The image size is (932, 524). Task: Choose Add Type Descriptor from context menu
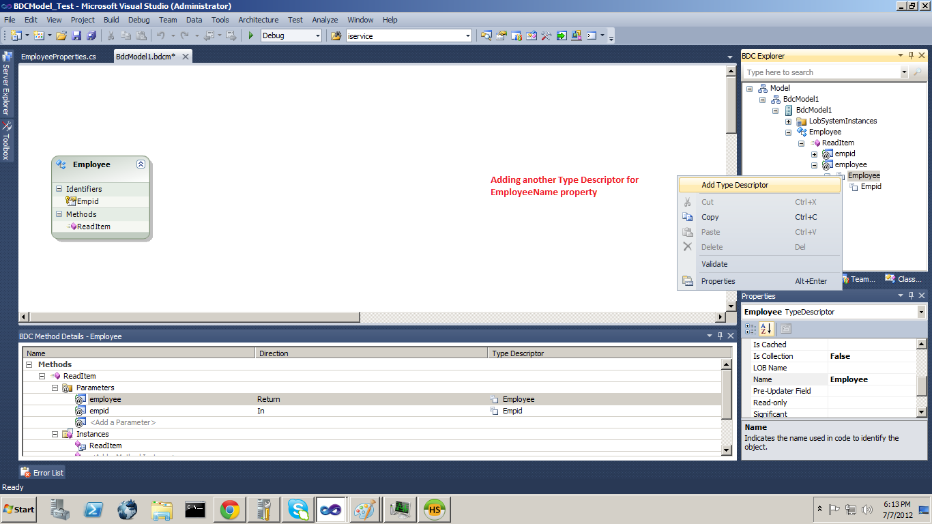tap(759, 185)
